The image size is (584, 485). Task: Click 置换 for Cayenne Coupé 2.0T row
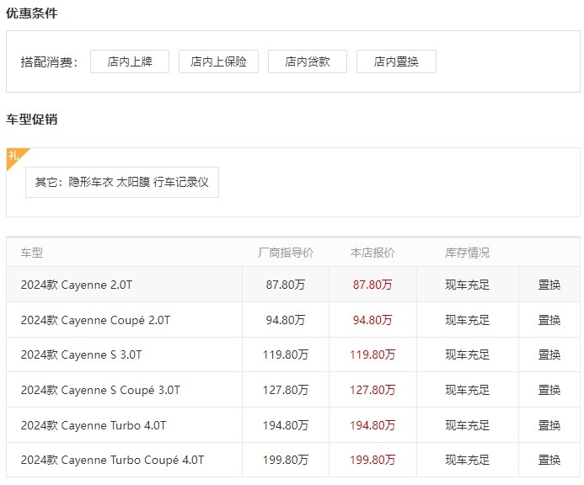click(x=549, y=320)
